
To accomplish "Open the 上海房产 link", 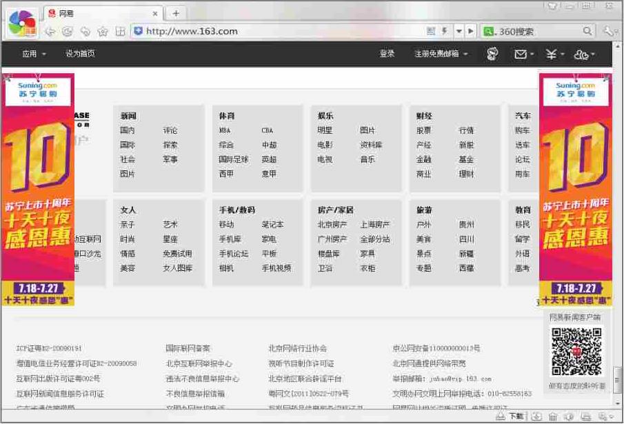I will pyautogui.click(x=374, y=224).
